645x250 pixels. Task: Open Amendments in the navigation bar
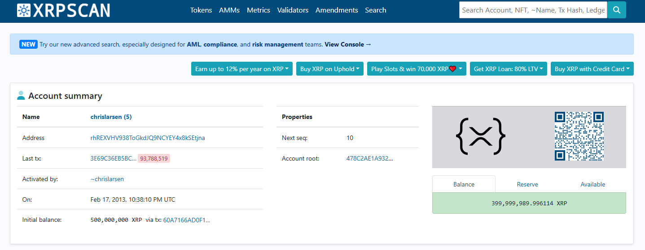[337, 10]
